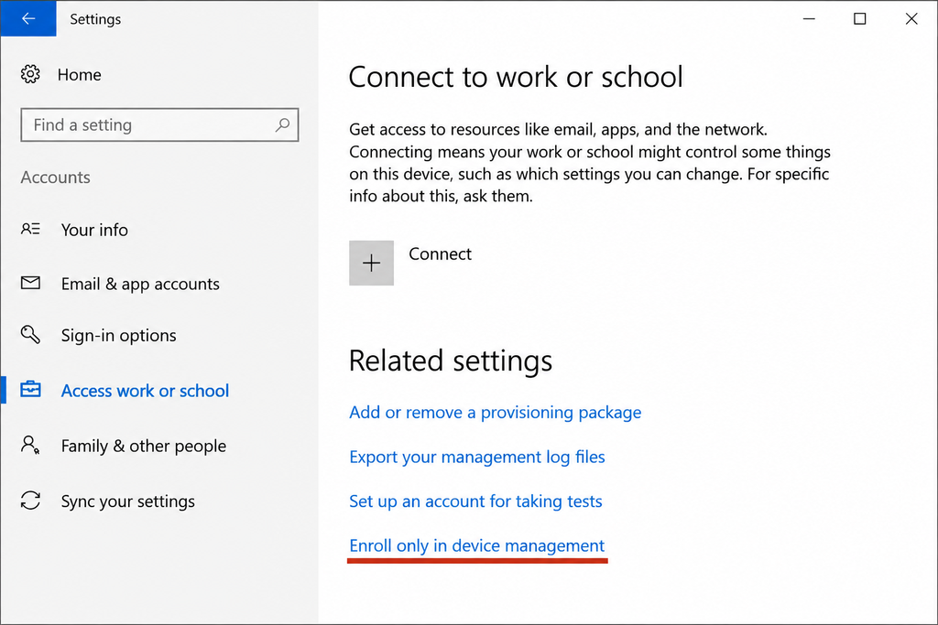Click the Home gear icon
938x625 pixels.
tap(30, 74)
